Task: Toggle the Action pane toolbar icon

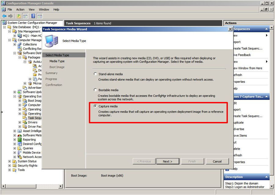Action: [40, 16]
